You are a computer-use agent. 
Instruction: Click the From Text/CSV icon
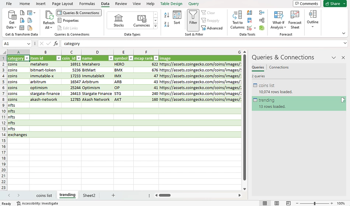click(22, 13)
